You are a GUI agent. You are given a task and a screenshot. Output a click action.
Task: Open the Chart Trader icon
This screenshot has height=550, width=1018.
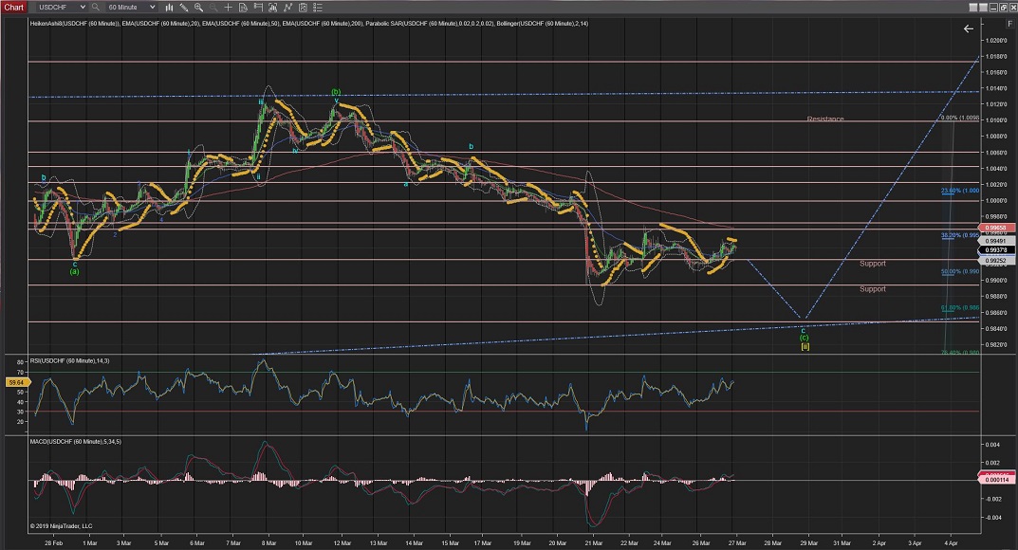[259, 7]
